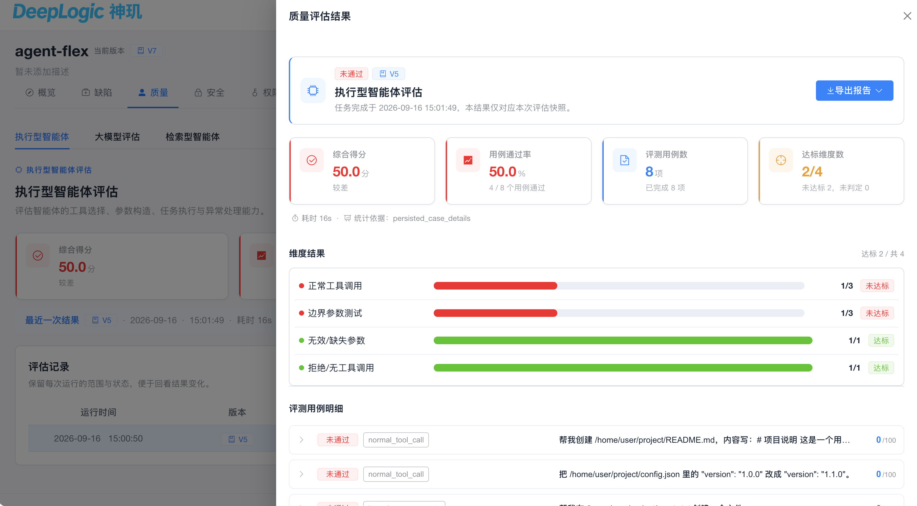Image resolution: width=917 pixels, height=506 pixels.
Task: Click the 达标 tag on 拒绝/无工具调用 row
Action: [881, 368]
